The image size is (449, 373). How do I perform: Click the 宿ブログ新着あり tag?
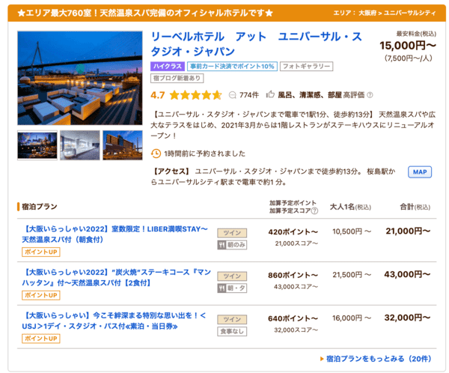click(x=177, y=78)
